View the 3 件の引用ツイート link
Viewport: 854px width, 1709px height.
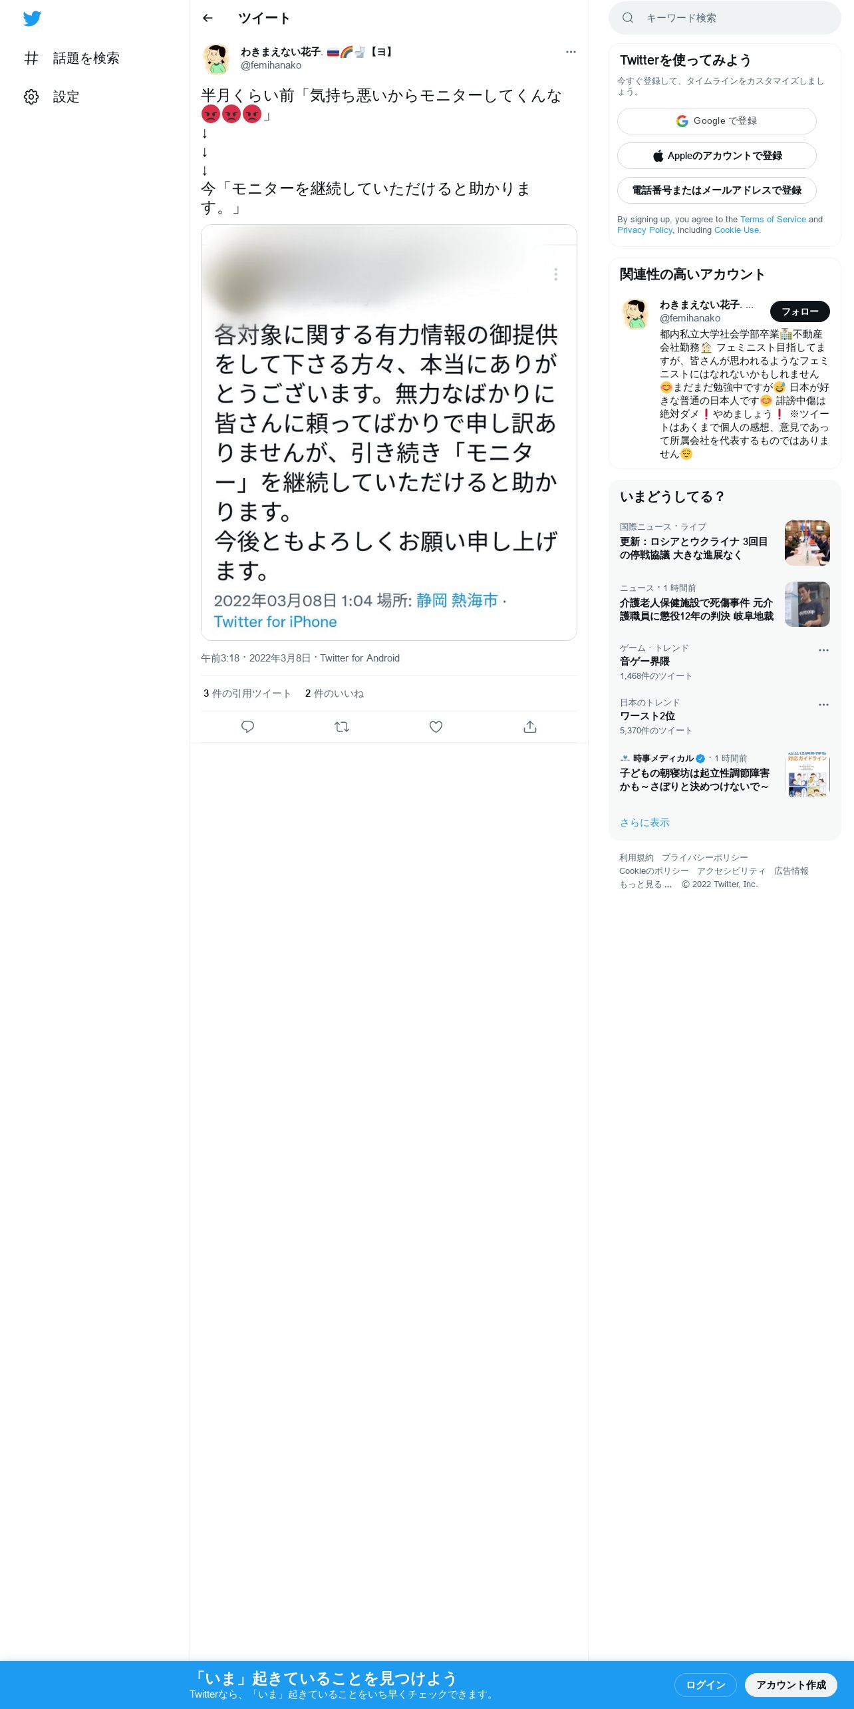247,693
